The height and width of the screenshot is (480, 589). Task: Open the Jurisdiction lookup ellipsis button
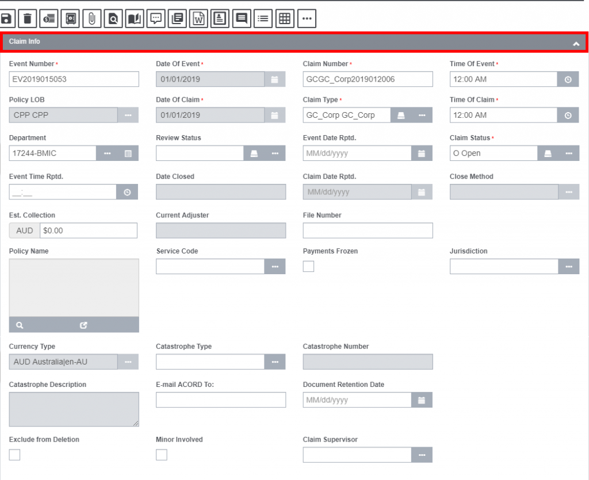[x=568, y=267]
